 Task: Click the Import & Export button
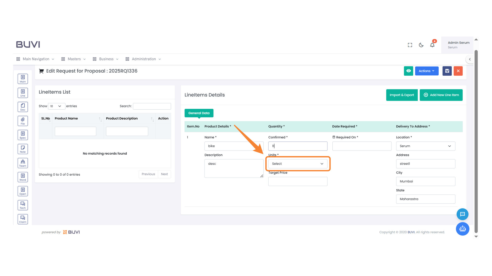402,95
